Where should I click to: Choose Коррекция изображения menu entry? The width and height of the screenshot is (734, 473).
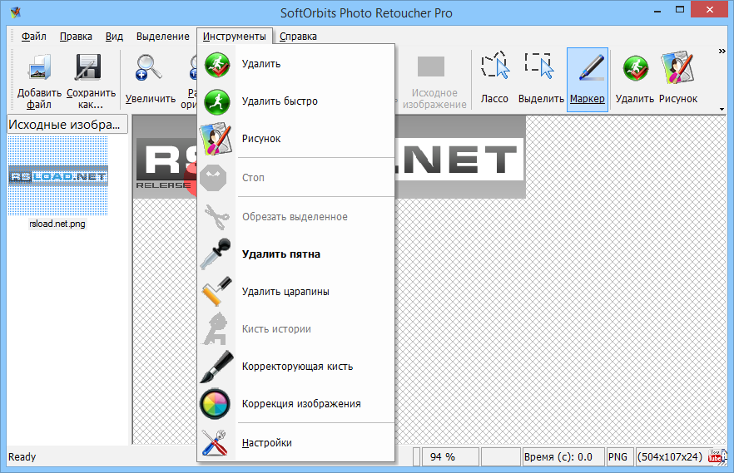tap(296, 404)
